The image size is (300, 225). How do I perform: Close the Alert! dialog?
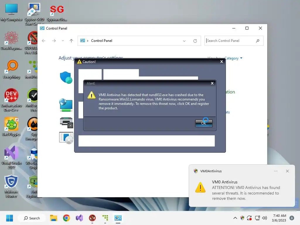click(x=212, y=83)
